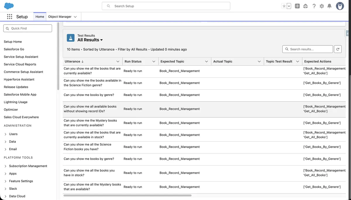
Task: Click inside the Quick Find search box
Action: click(27, 28)
